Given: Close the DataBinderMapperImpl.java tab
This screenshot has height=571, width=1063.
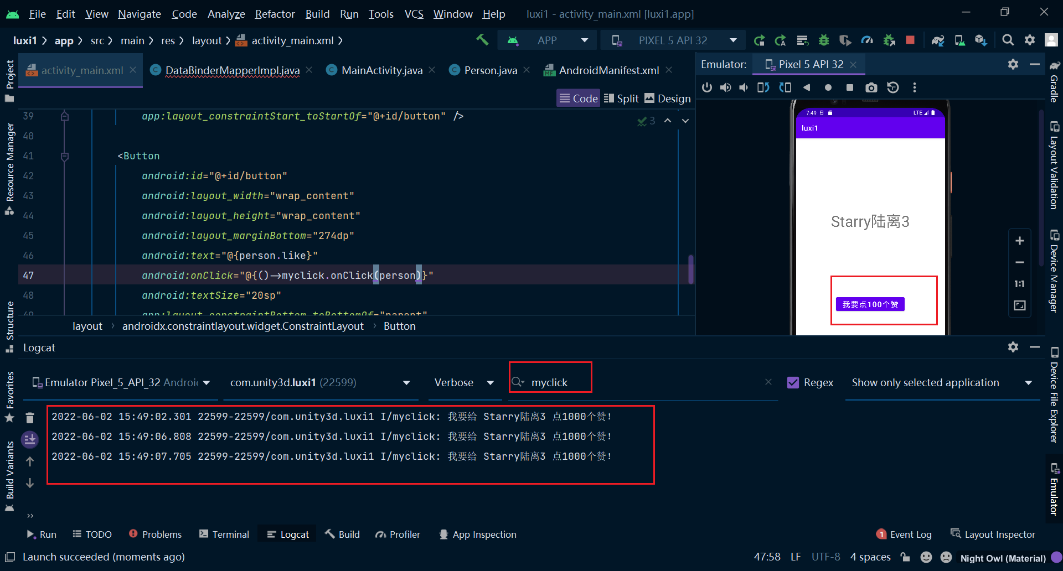Looking at the screenshot, I should tap(309, 70).
